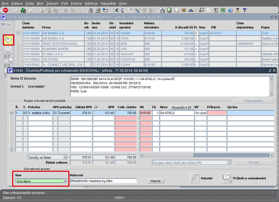Screen dimensions: 279x202
Task: Open the Rozpad všech řádků dle režimu DPH dropdown
Action: tap(191, 163)
